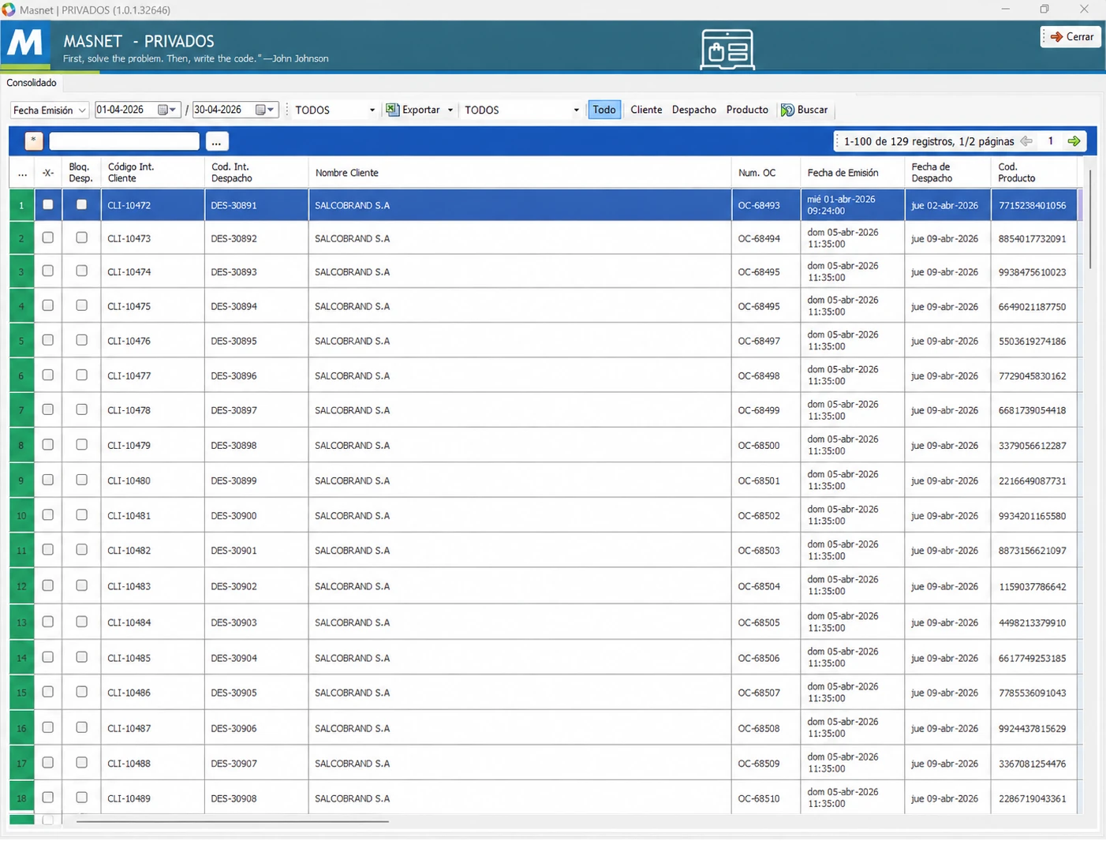Screen dimensions: 1106x841
Task: Click the ellipsis column header cell
Action: (22, 173)
